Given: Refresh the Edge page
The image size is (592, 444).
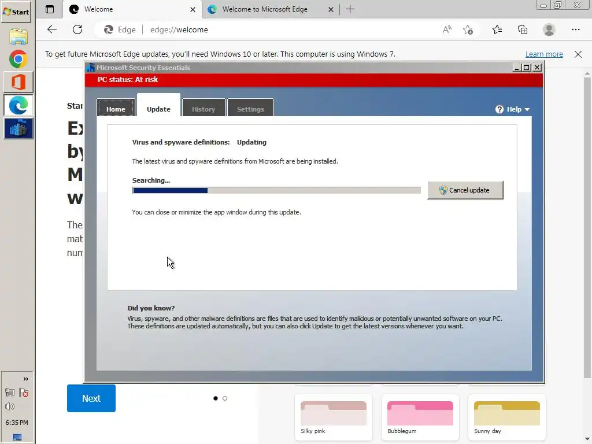Looking at the screenshot, I should [x=77, y=29].
